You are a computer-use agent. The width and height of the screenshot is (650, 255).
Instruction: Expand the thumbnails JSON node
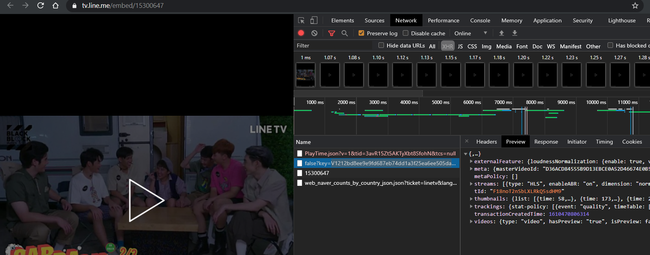[x=471, y=199]
